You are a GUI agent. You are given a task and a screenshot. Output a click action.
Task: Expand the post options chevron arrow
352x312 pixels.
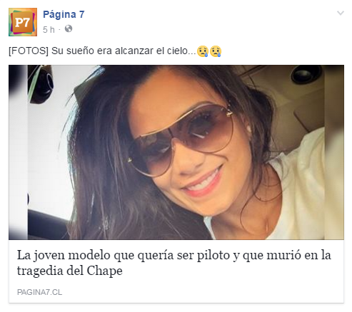point(341,13)
